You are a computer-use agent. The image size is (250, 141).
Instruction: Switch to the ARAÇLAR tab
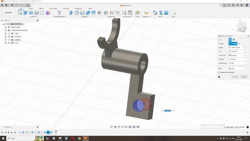[78, 9]
